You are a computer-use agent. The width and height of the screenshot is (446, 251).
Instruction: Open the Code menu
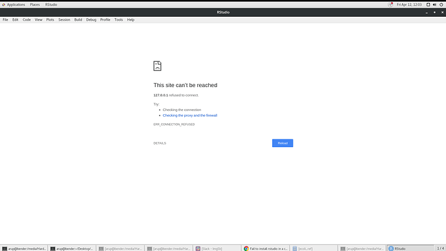(27, 19)
